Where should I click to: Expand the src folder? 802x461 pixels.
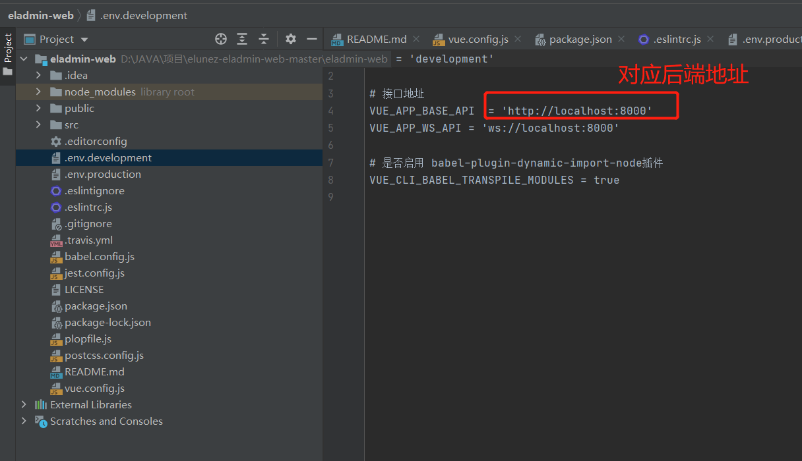point(38,125)
